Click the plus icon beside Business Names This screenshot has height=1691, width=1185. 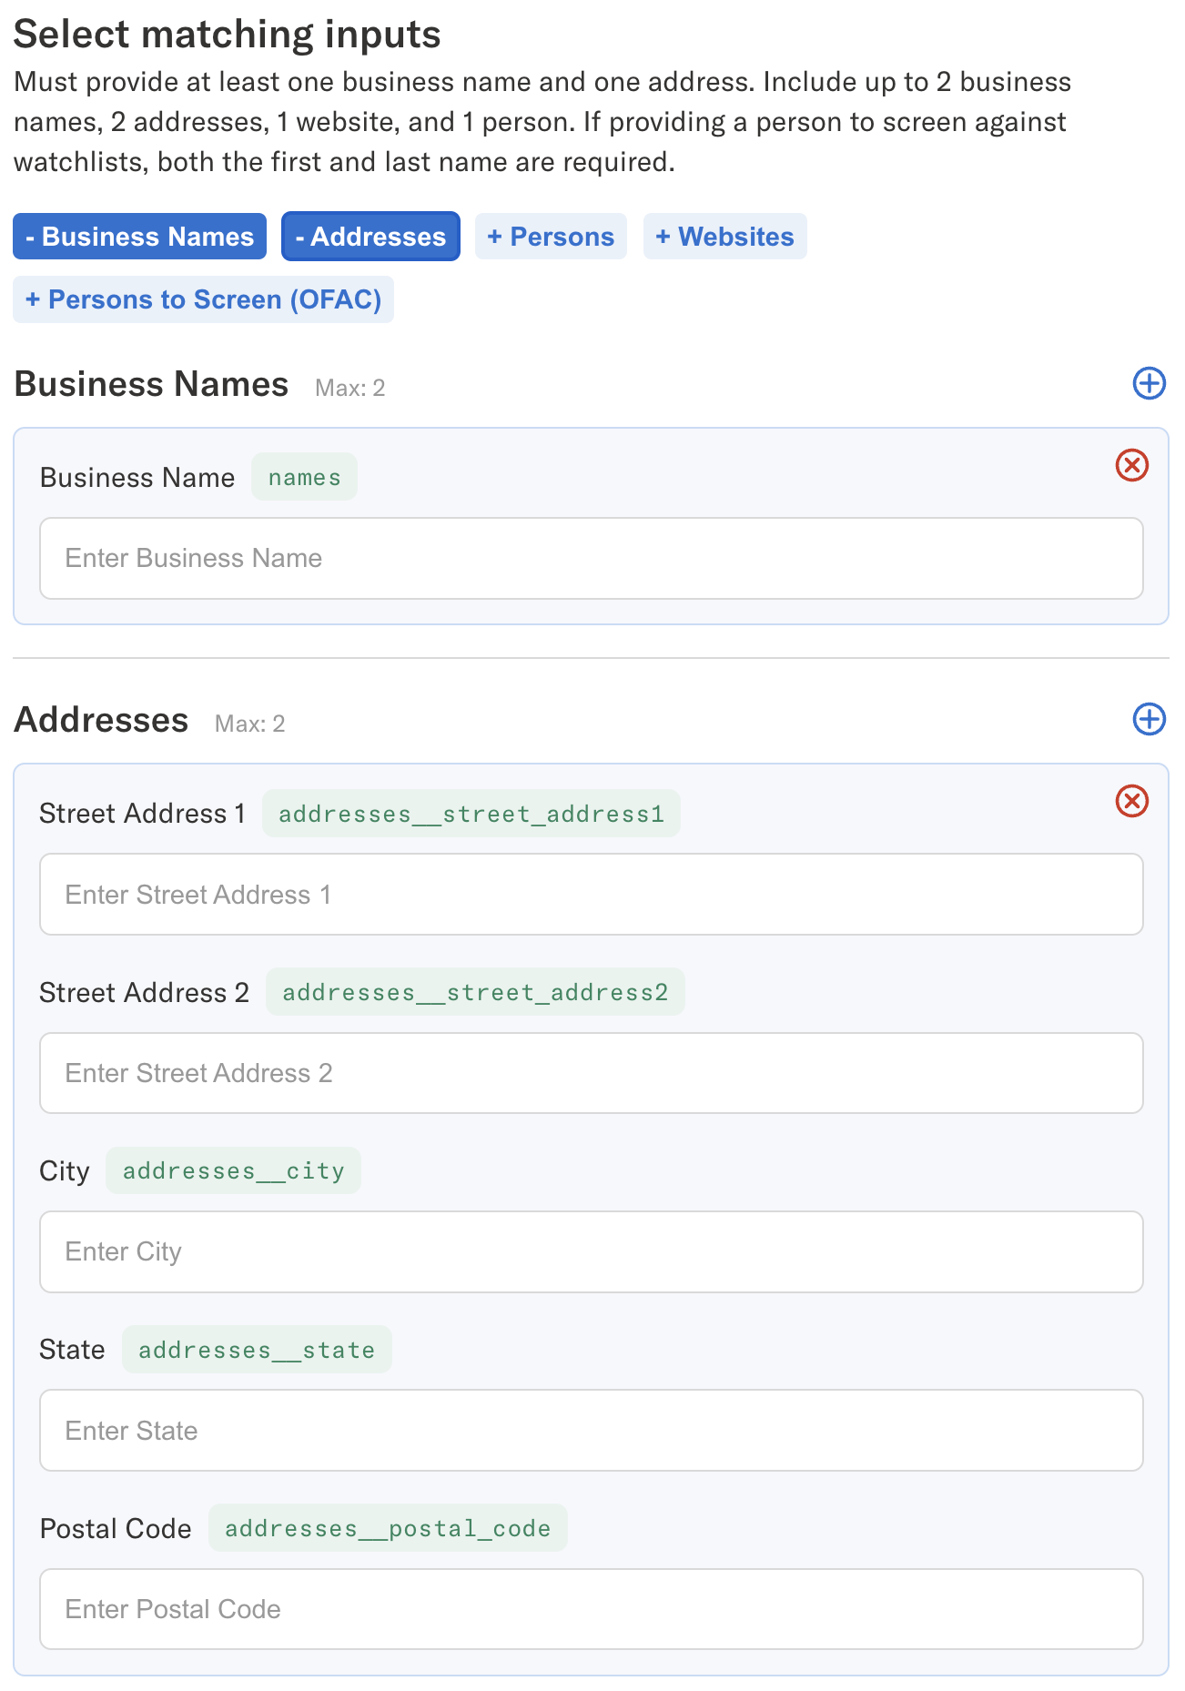pyautogui.click(x=1149, y=383)
